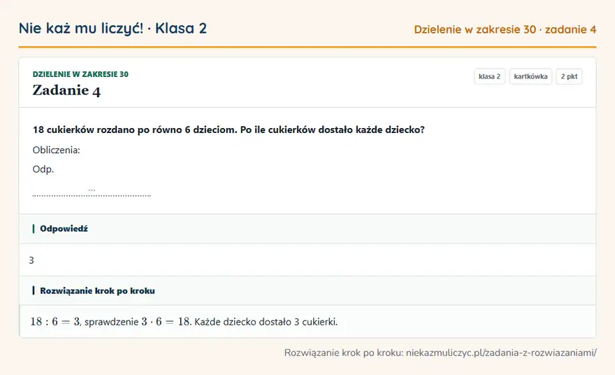Click the 'Nie każ mu liczyć! · Klasa 2' title
The width and height of the screenshot is (615, 375).
tap(113, 28)
